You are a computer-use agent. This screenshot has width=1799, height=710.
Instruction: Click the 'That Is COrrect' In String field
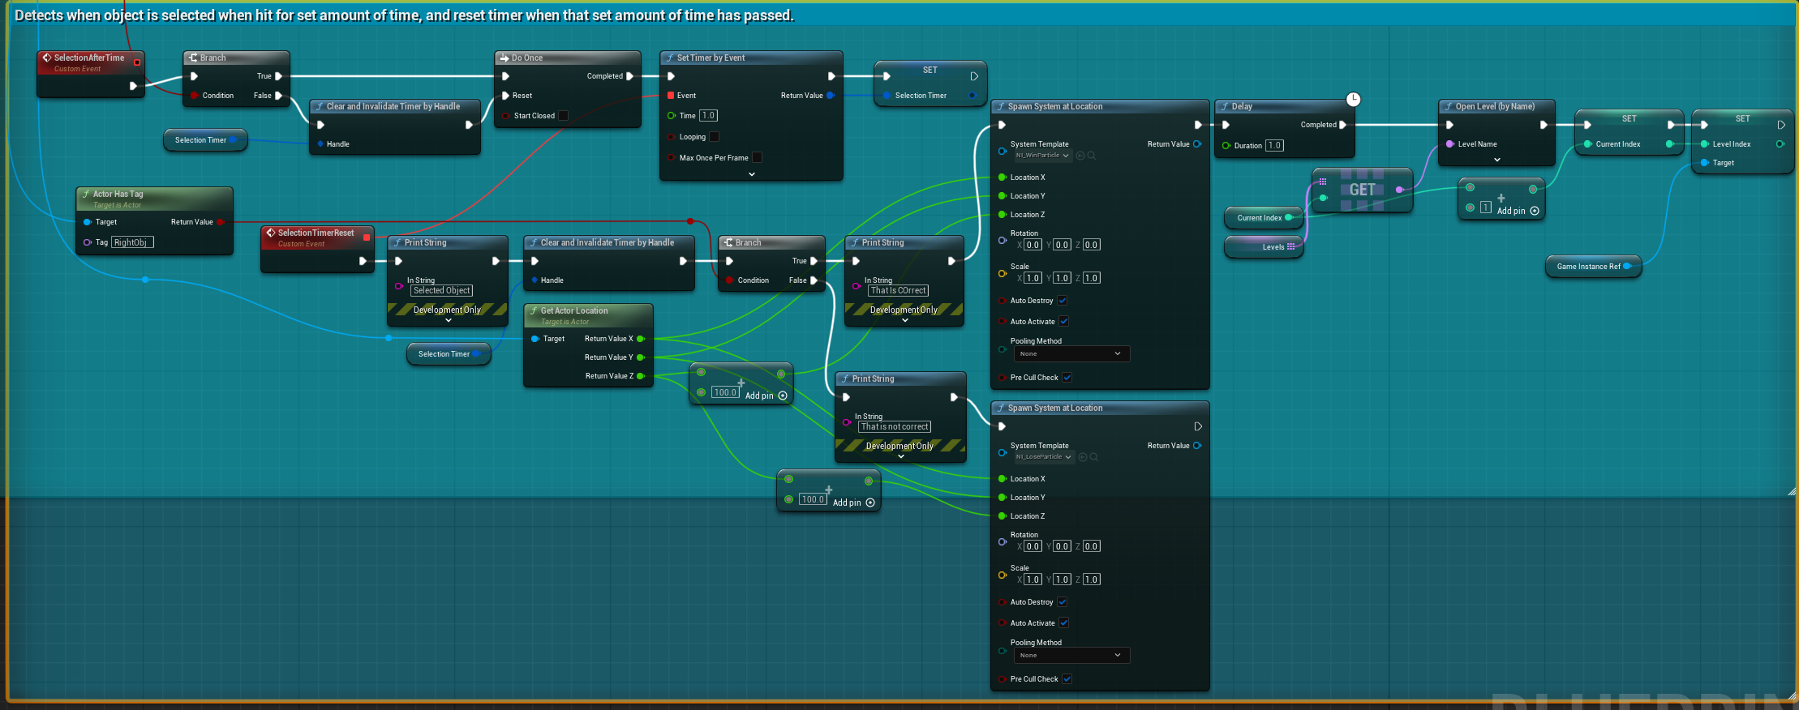(x=899, y=290)
